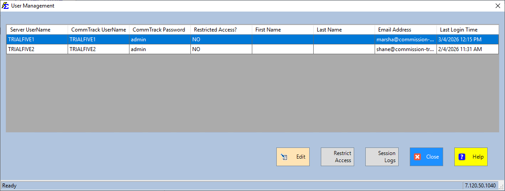Select the TRIALFIVE1 server username cell

[37, 40]
